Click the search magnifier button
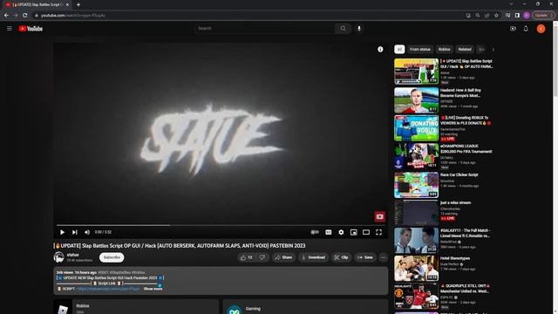558x314 pixels. pyautogui.click(x=343, y=29)
